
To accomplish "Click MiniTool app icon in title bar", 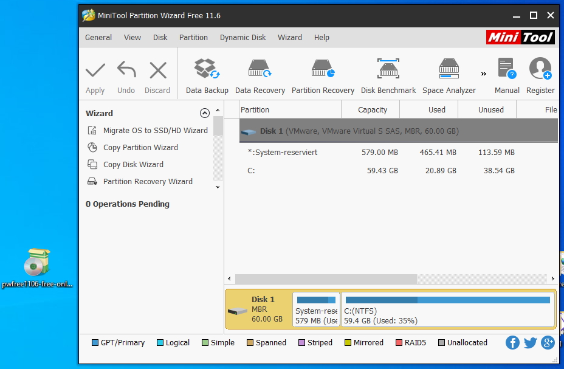I will click(x=89, y=15).
